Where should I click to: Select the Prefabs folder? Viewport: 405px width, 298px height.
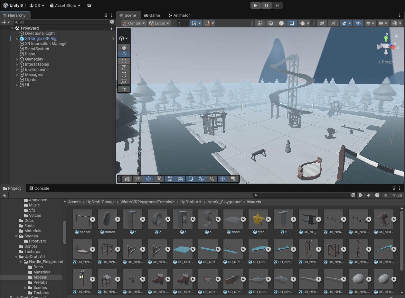[41, 283]
